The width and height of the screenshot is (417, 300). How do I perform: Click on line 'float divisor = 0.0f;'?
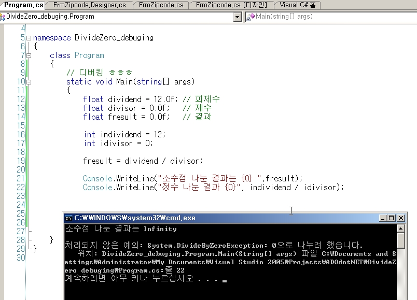point(126,108)
